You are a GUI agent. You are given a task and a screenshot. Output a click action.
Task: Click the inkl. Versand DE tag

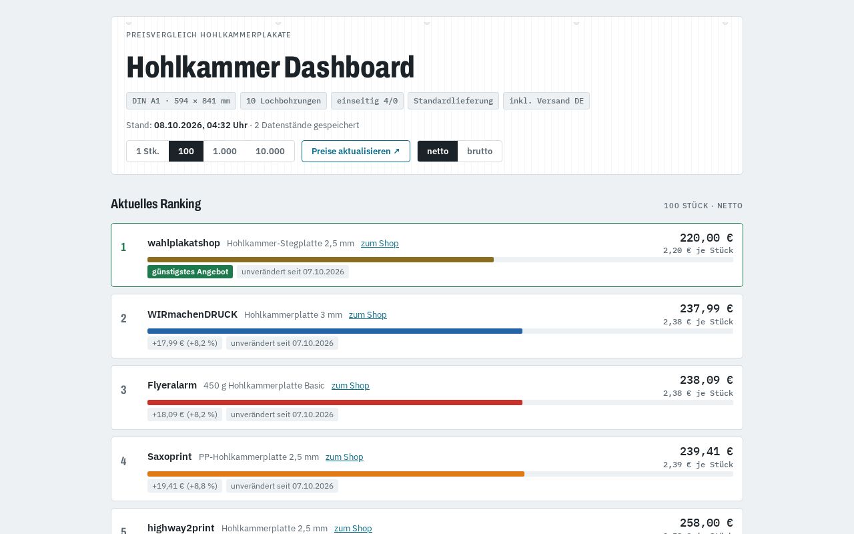546,101
